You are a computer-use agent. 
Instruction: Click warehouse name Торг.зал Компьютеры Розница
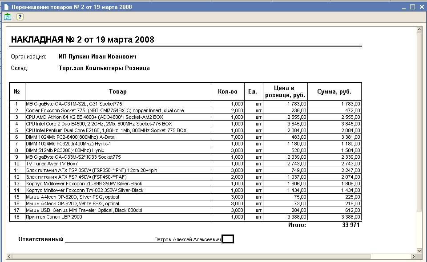[x=104, y=68]
